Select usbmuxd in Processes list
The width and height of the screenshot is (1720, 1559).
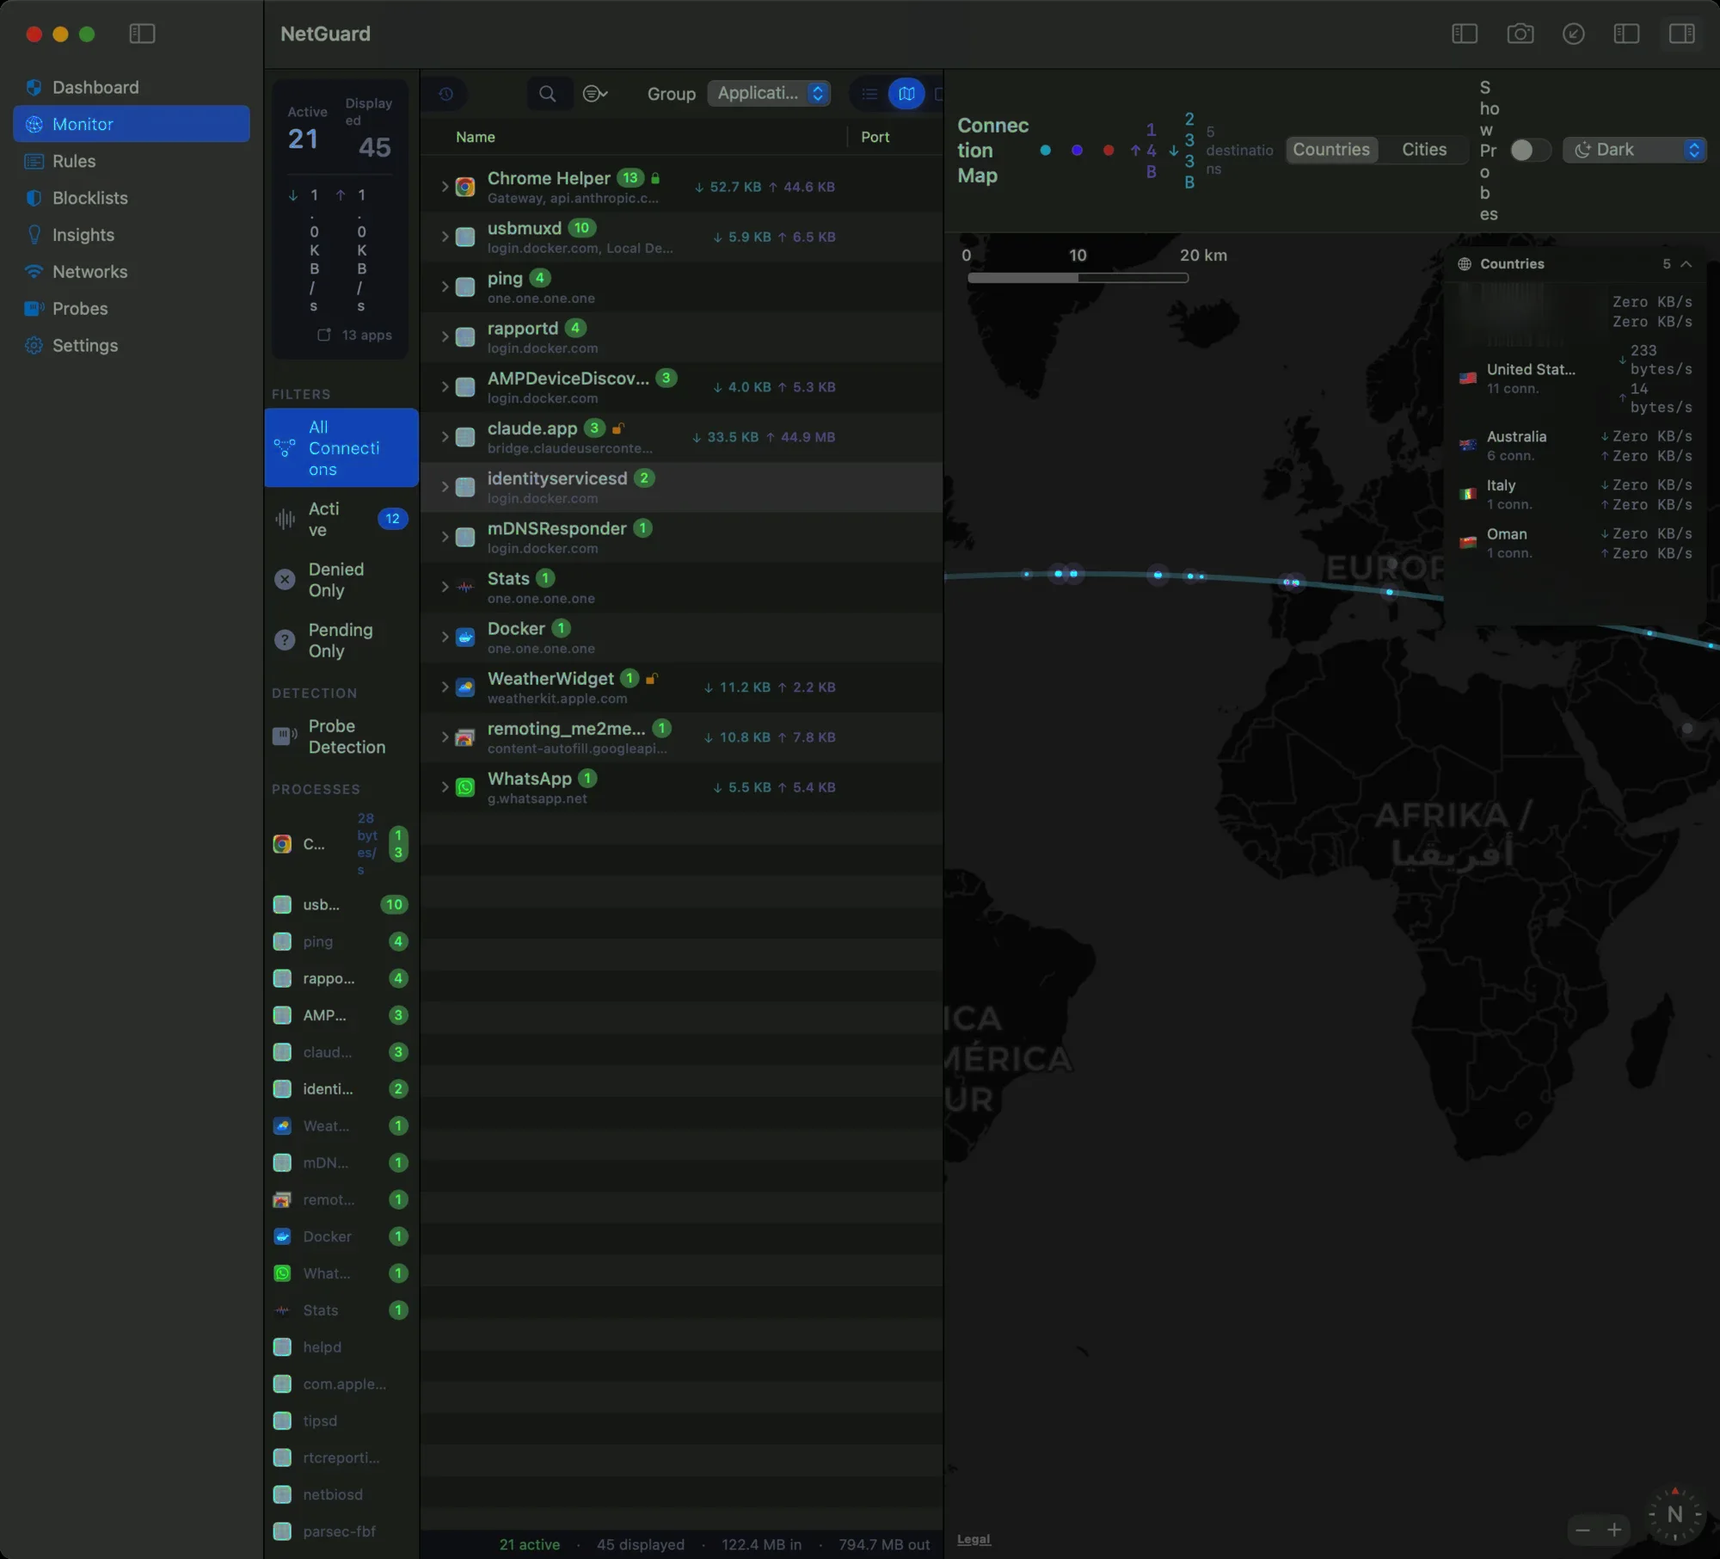[341, 904]
